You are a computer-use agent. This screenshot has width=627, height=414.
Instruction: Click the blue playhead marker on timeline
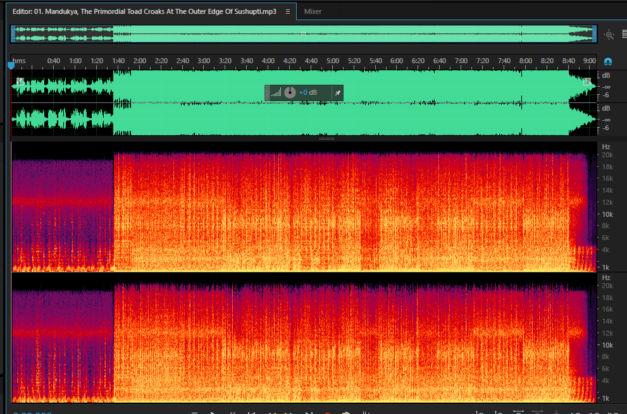[x=11, y=65]
